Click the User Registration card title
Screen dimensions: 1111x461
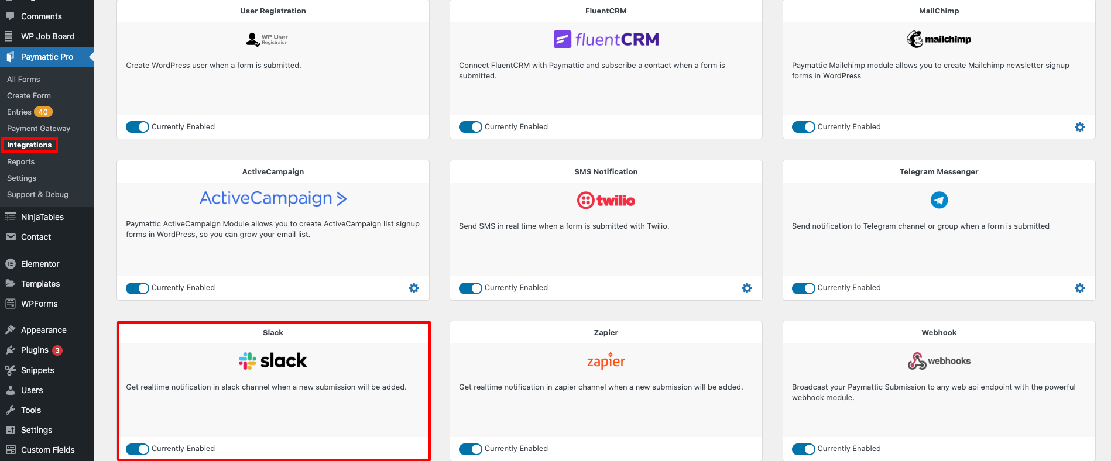[x=273, y=11]
